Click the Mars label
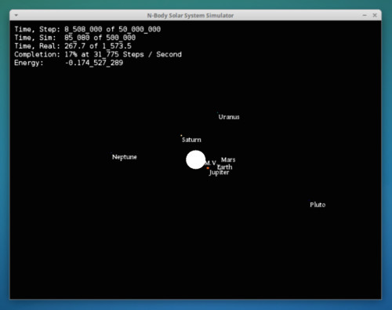This screenshot has width=392, height=310. click(x=228, y=159)
